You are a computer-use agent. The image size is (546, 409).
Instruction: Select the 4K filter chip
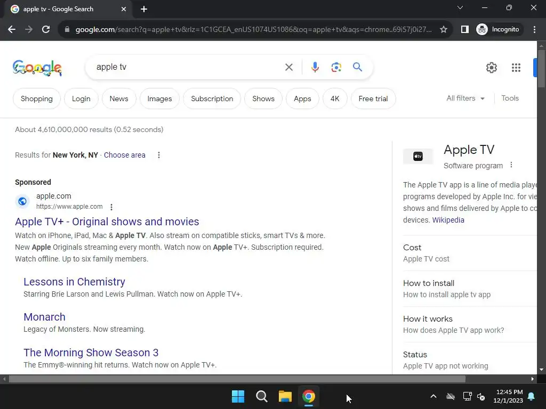[335, 99]
